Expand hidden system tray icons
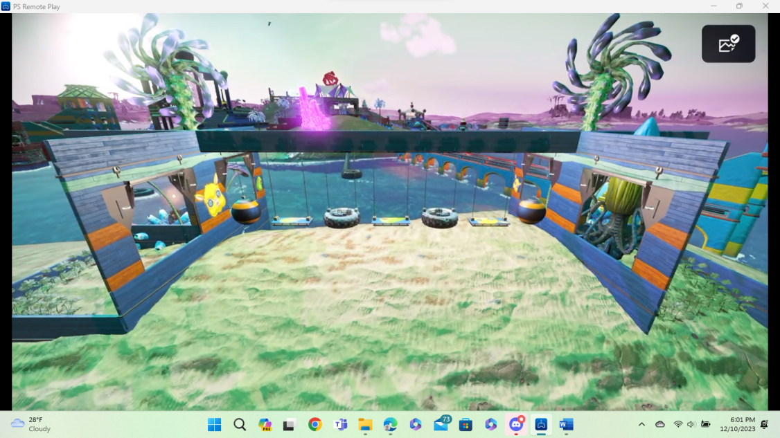 coord(641,424)
